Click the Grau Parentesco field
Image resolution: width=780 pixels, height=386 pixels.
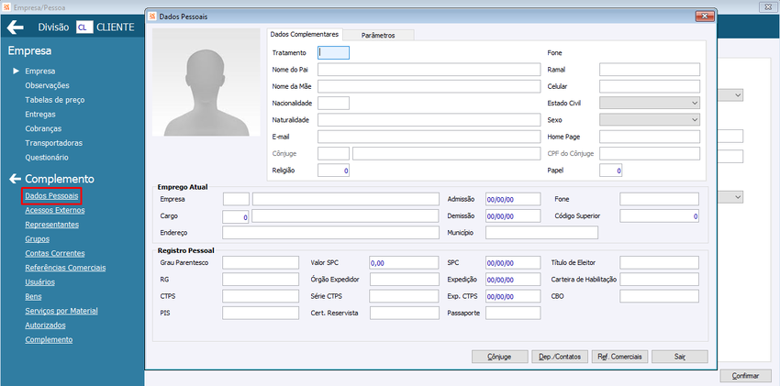(261, 263)
